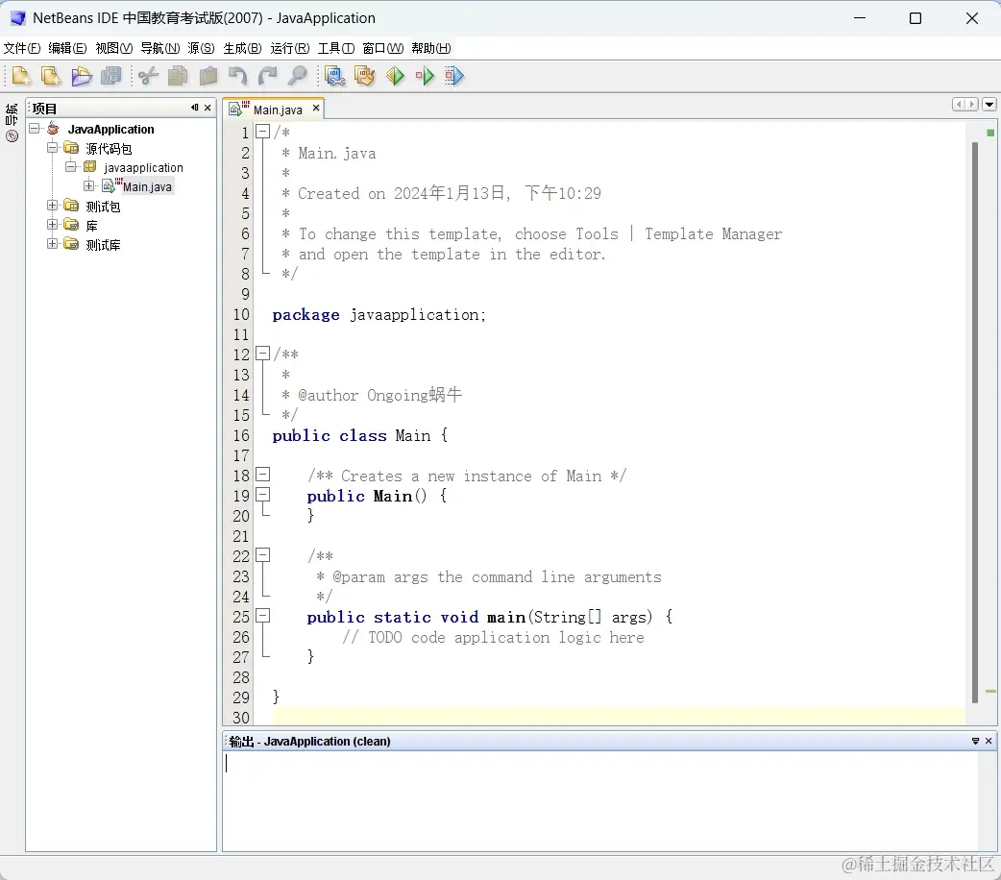Select the 测试库 tree item

click(x=103, y=245)
